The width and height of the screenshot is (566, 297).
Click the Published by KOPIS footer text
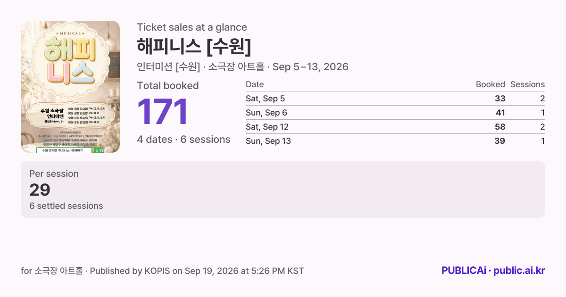(197, 271)
